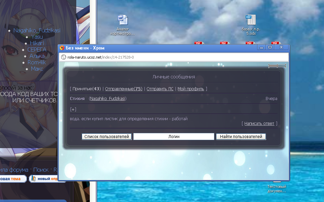The height and width of the screenshot is (202, 324).
Task: Click the Вчера date text
Action: click(x=271, y=99)
